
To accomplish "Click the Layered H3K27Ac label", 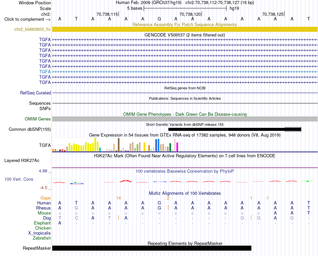I will pos(22,161).
